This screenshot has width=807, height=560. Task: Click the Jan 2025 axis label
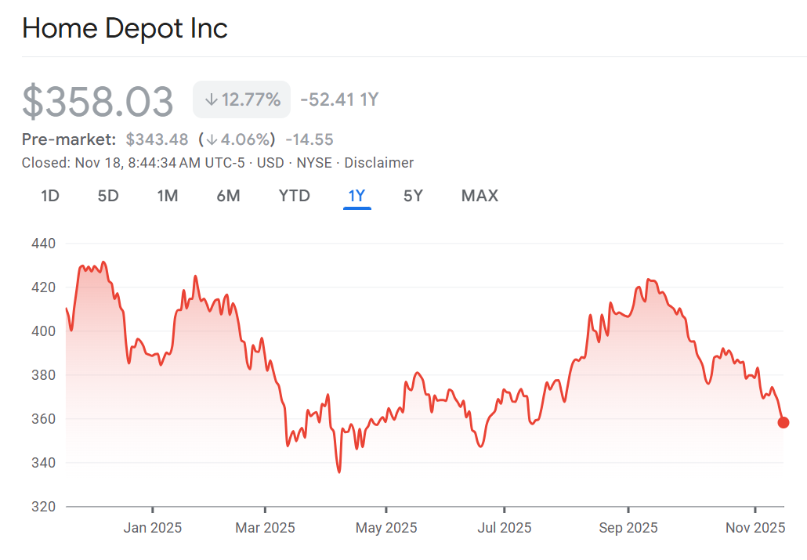pos(152,528)
